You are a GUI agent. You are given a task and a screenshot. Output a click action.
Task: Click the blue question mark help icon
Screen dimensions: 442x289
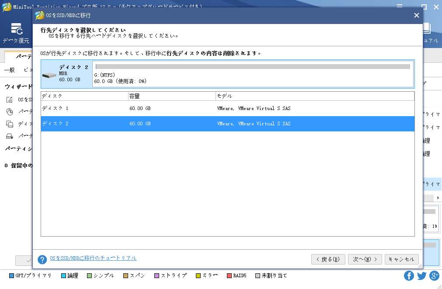click(42, 259)
